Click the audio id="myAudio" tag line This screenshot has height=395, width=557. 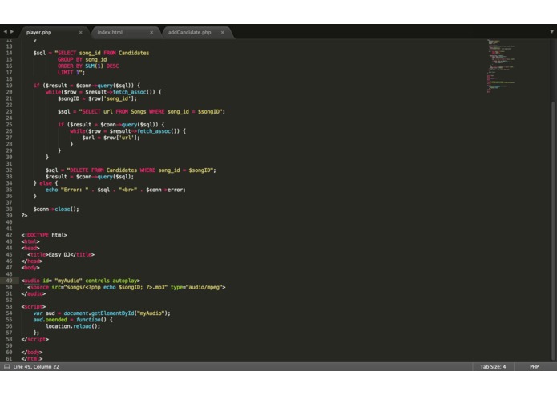pos(81,281)
